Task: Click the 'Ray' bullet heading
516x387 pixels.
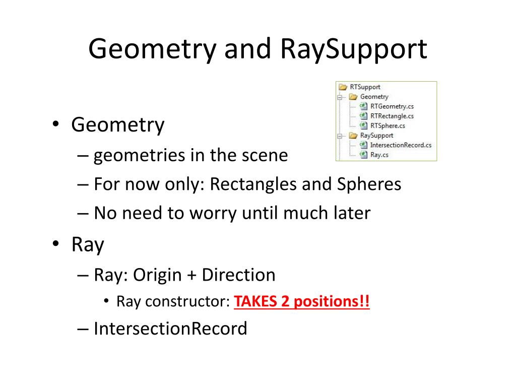Action: [88, 245]
